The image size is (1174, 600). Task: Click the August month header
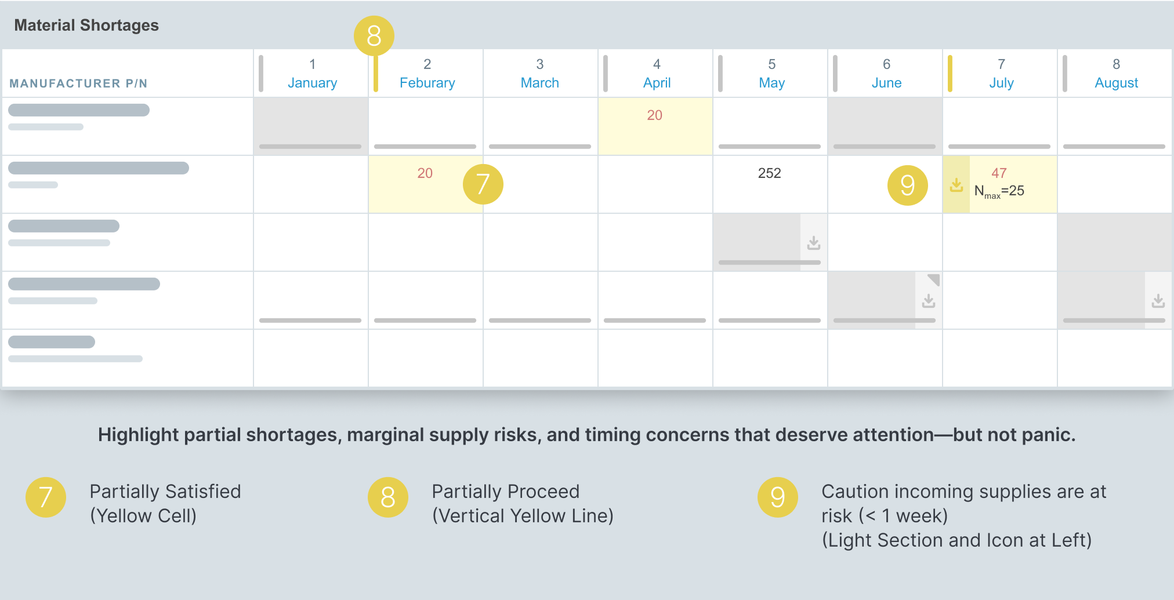(x=1116, y=74)
